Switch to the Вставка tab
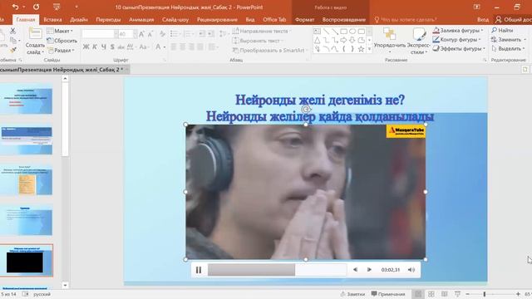This screenshot has height=299, width=532. click(x=52, y=20)
